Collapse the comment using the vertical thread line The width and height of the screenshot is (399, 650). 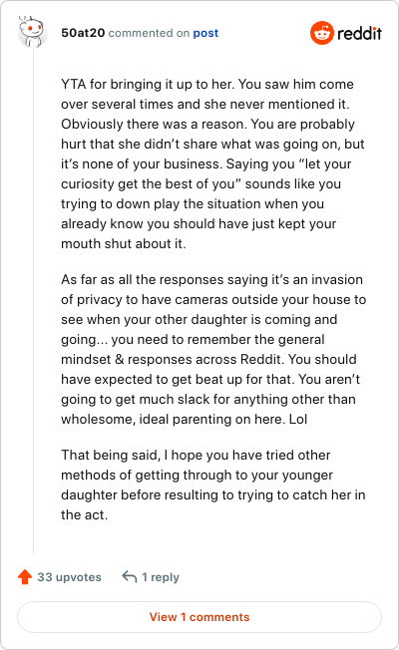34,300
